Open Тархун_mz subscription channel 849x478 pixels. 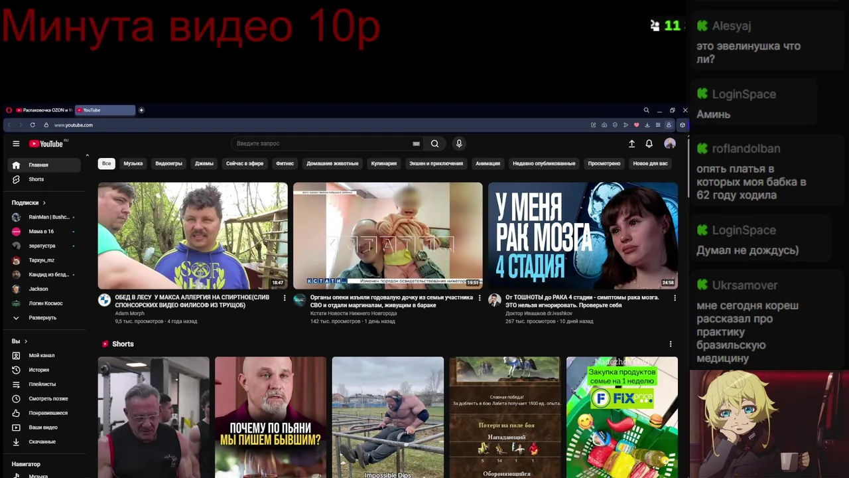(x=44, y=260)
